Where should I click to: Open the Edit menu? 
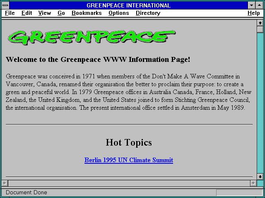click(x=26, y=13)
